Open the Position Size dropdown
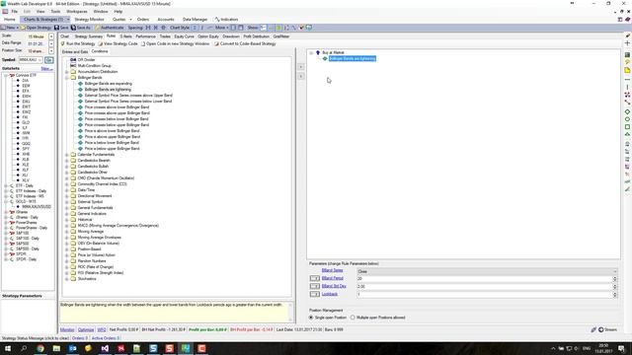632x355 pixels. pyautogui.click(x=51, y=51)
